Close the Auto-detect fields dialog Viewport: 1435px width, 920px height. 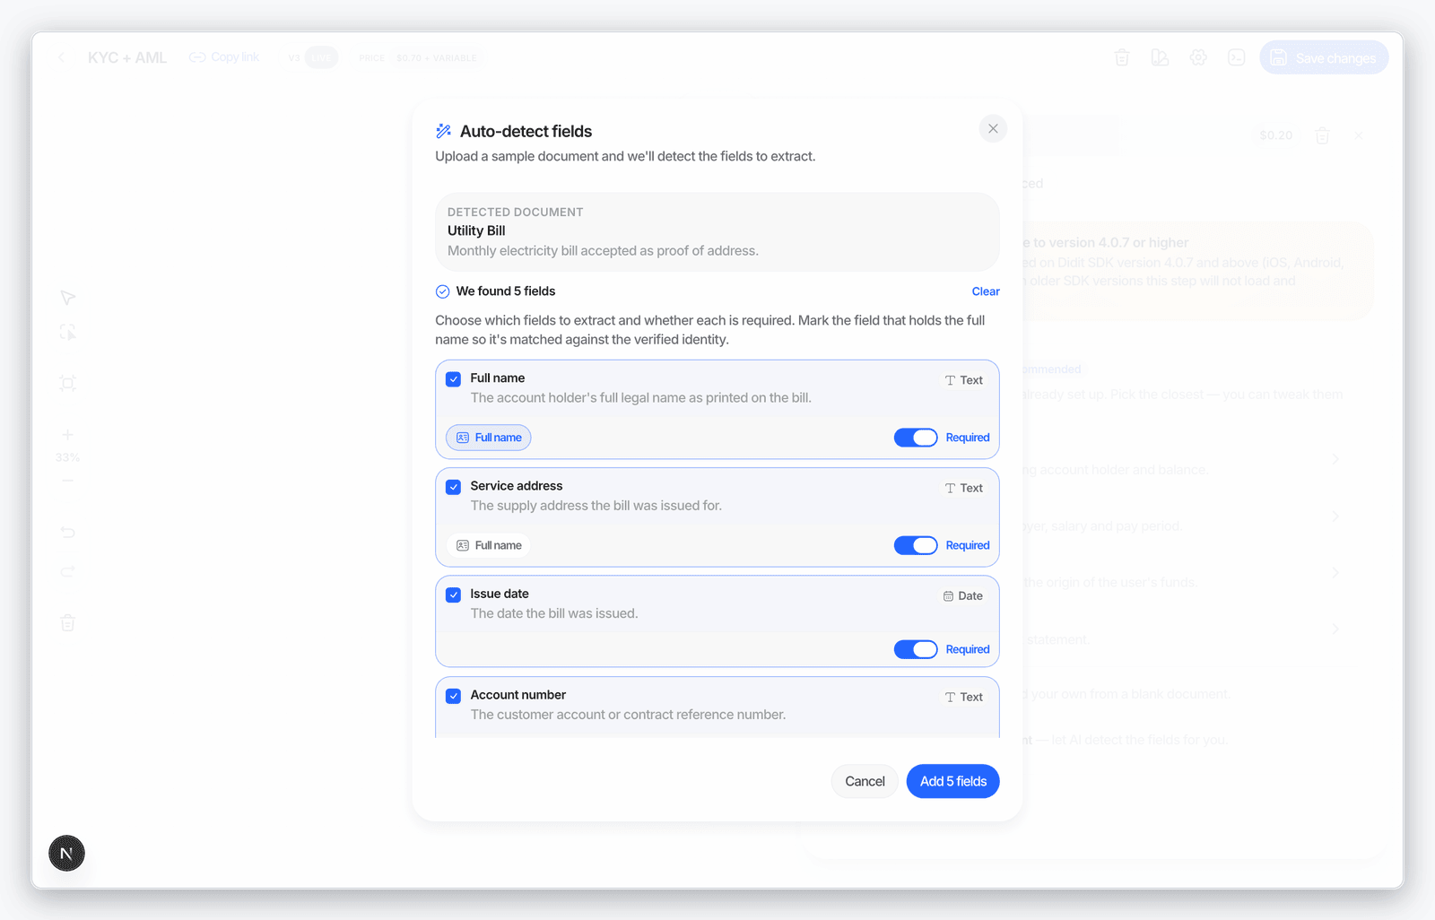[993, 129]
